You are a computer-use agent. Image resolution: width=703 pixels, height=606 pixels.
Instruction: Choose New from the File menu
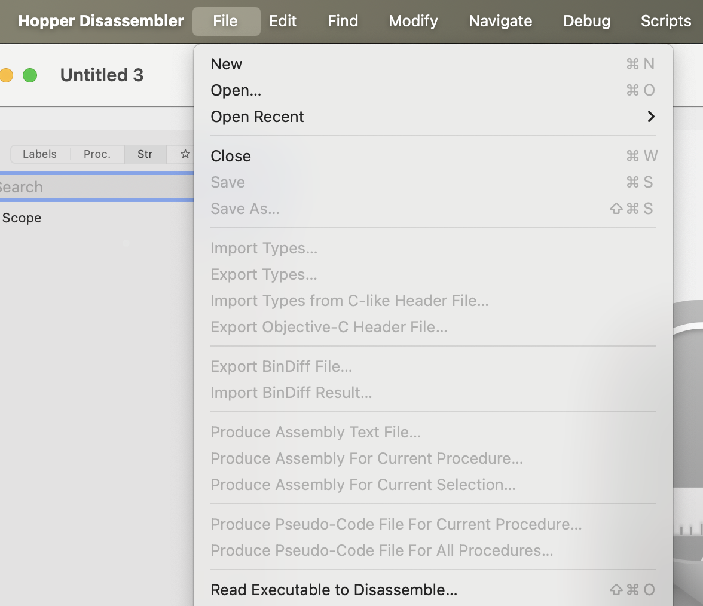(433, 64)
